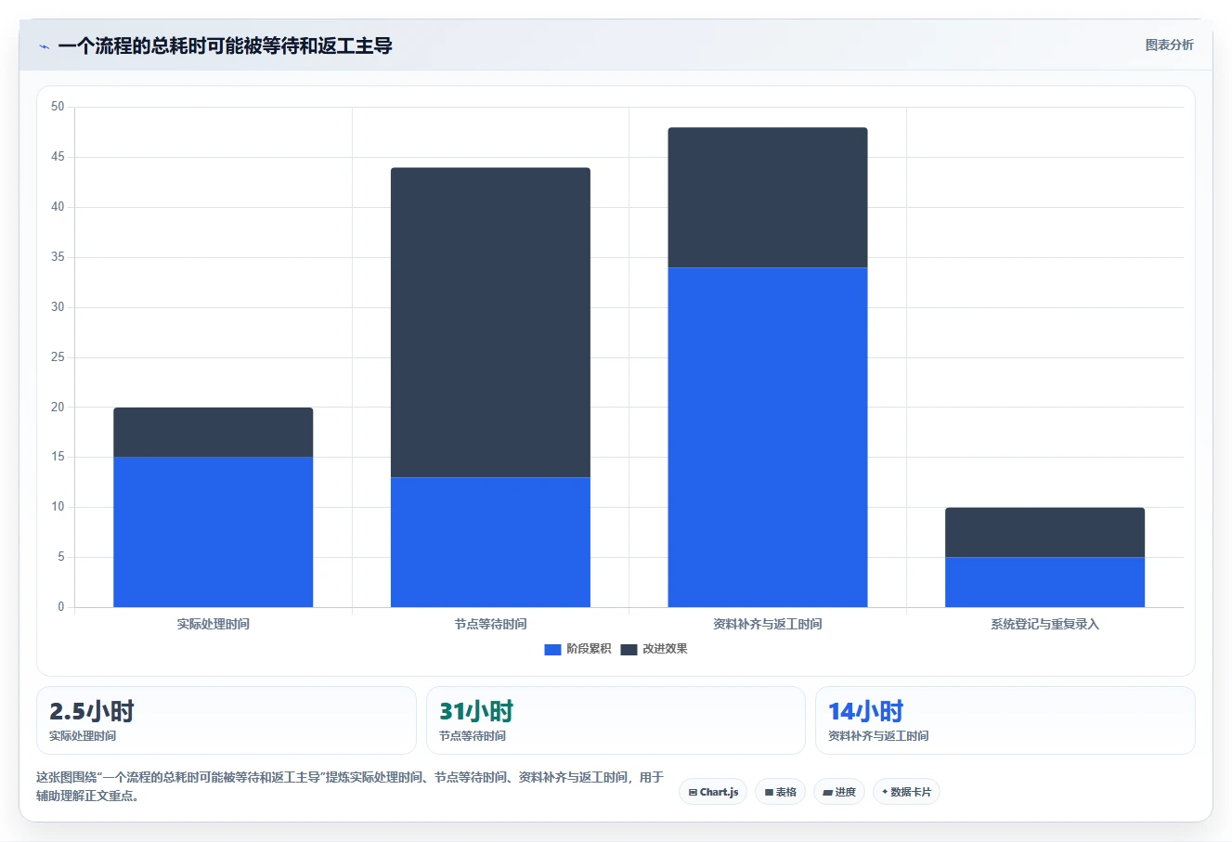The height and width of the screenshot is (842, 1232).
Task: Click the y-axis value 0
Action: tap(61, 607)
